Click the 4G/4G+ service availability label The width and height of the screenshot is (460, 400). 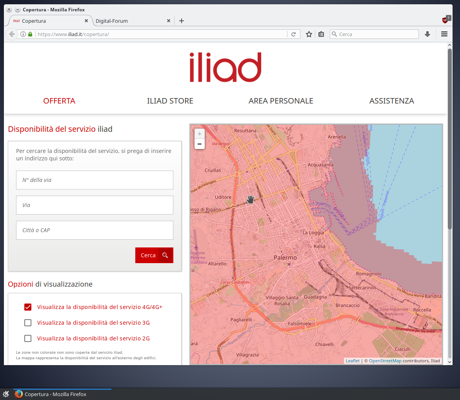[x=100, y=307]
